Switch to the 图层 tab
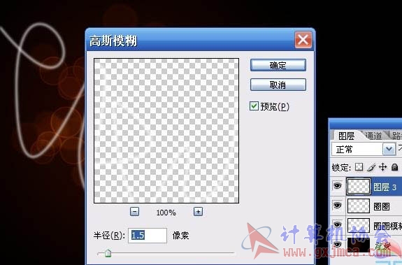402x265 pixels. coord(346,136)
